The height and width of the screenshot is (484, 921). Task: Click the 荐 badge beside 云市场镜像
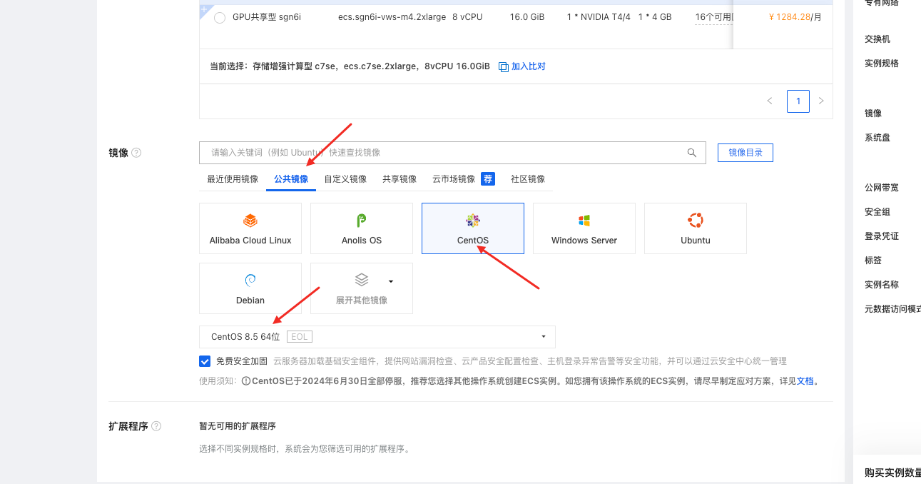coord(488,179)
